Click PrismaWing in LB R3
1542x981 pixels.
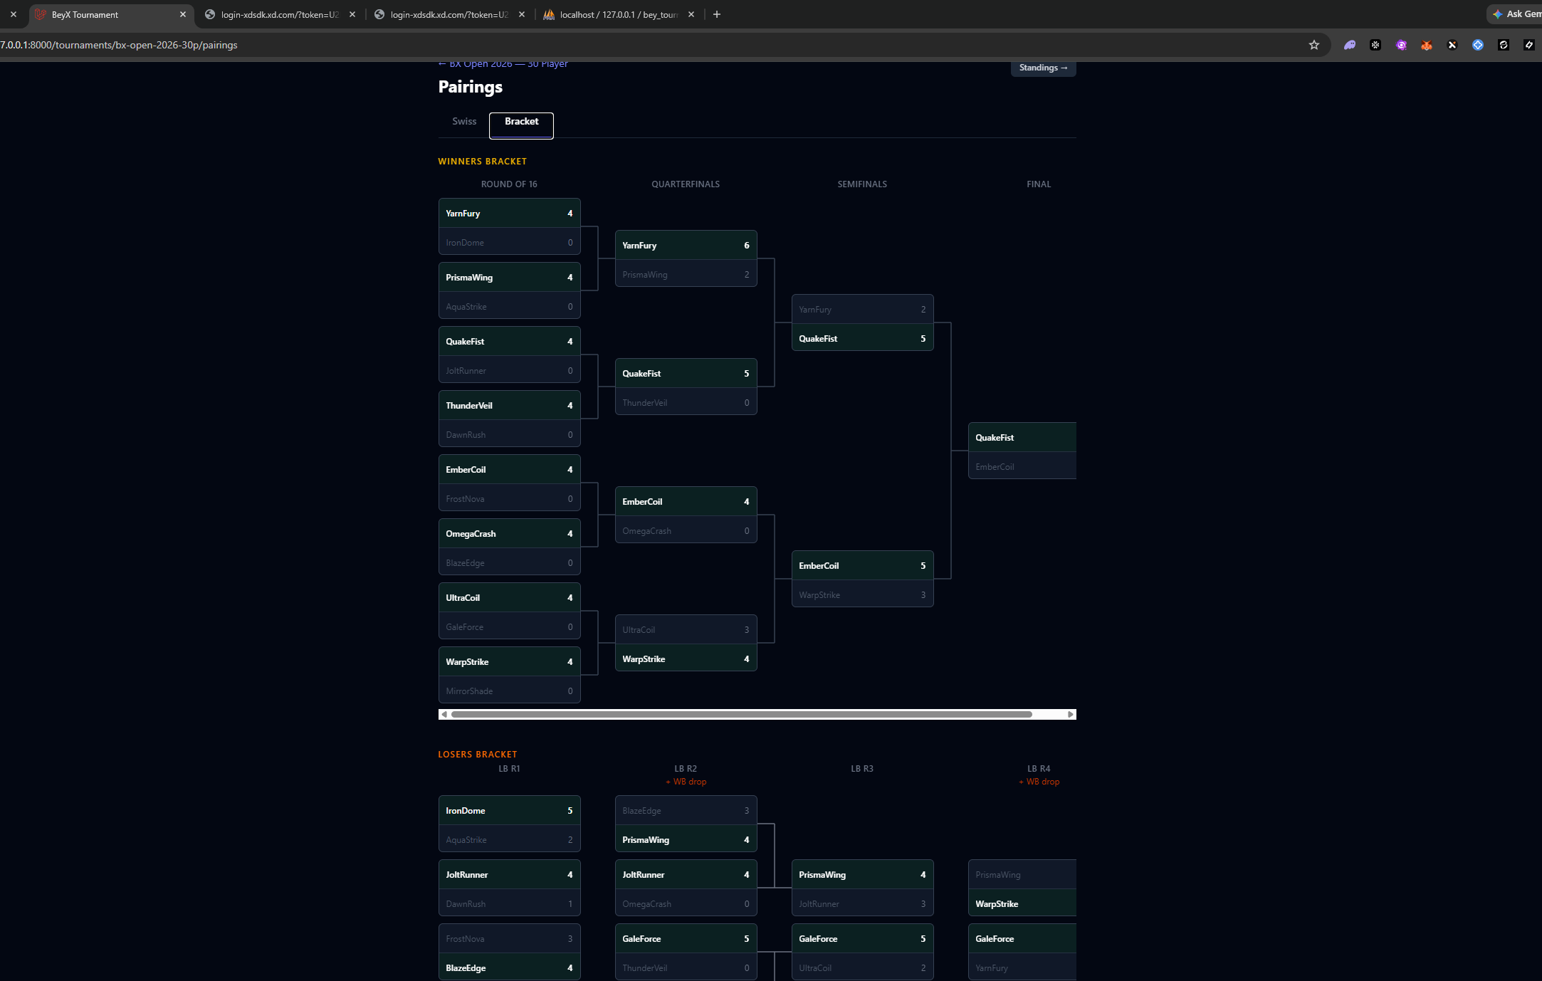tap(862, 874)
